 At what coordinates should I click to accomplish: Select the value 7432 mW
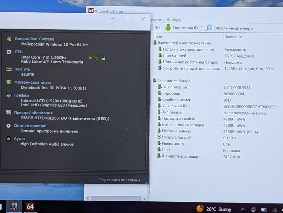point(231,157)
